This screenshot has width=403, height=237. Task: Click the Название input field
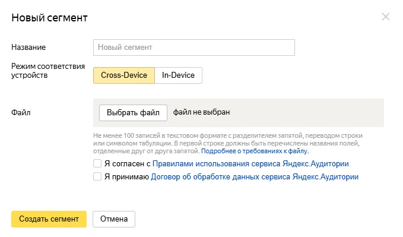[x=194, y=48]
